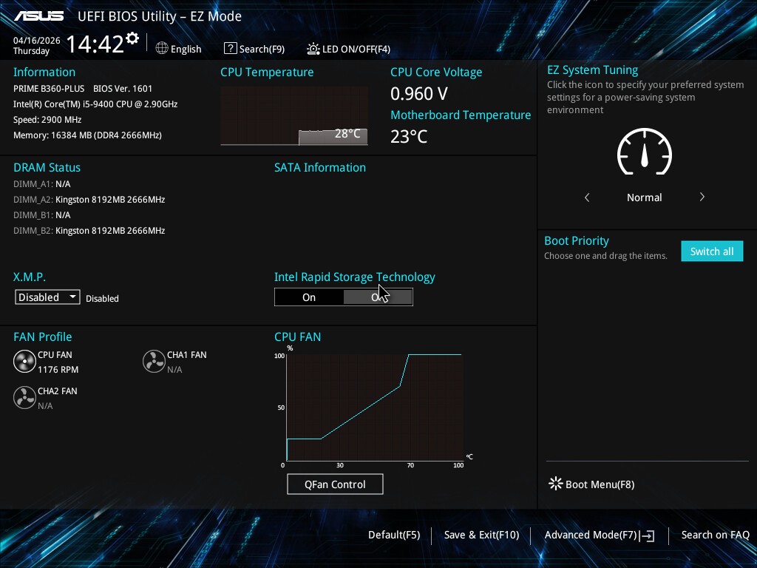
Task: Click the LED lamp icon
Action: (x=313, y=48)
